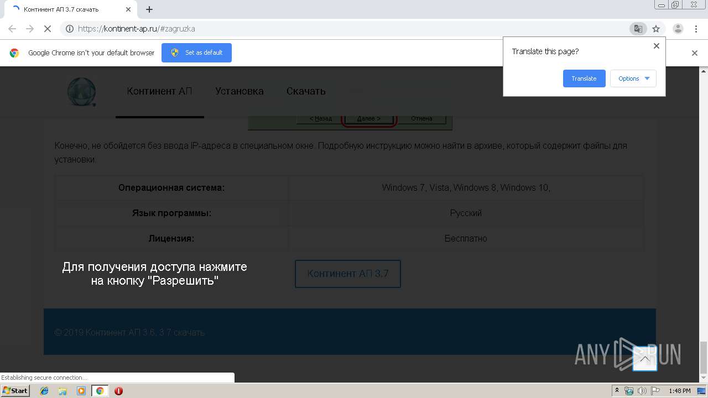Click the volume speaker tray icon
The width and height of the screenshot is (708, 398).
point(642,391)
